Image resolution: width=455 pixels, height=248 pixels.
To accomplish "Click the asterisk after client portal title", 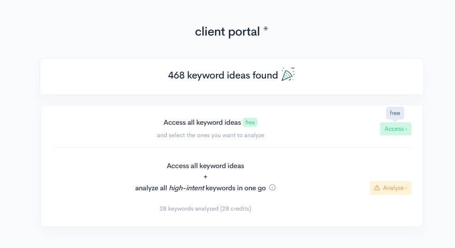I will [265, 30].
